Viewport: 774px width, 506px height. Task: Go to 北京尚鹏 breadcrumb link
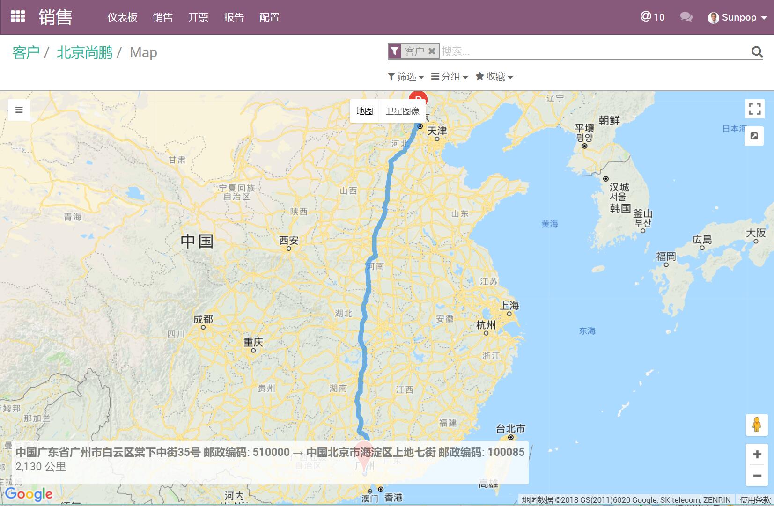tap(85, 52)
